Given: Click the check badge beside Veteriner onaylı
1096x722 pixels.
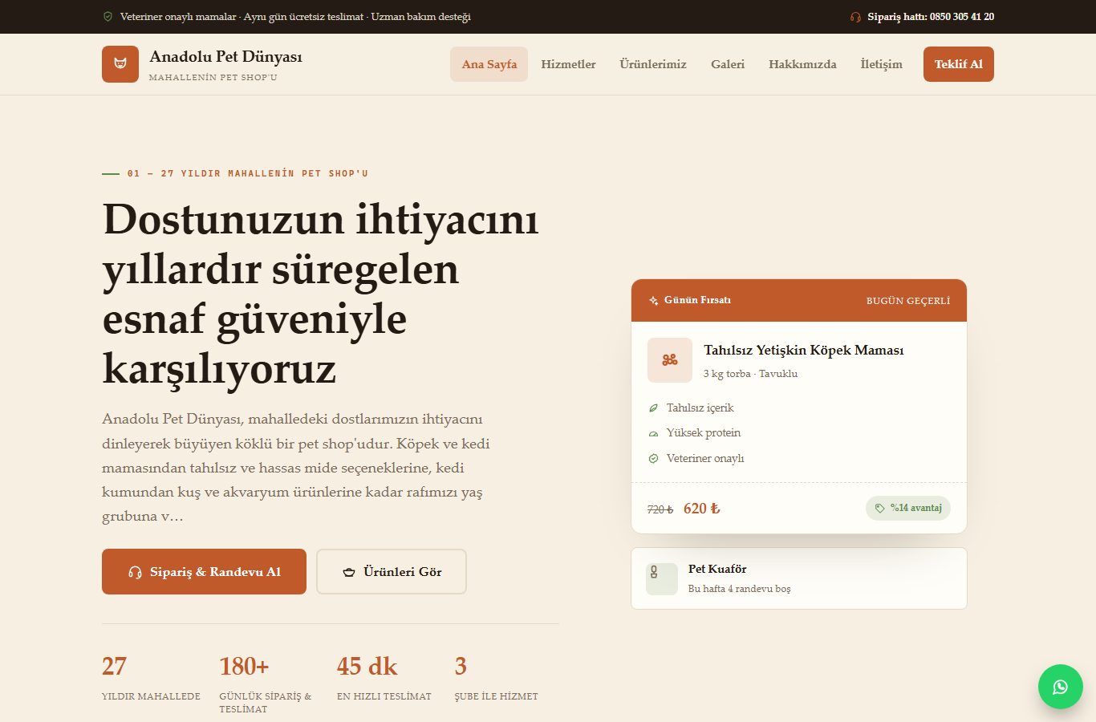Looking at the screenshot, I should (x=653, y=459).
